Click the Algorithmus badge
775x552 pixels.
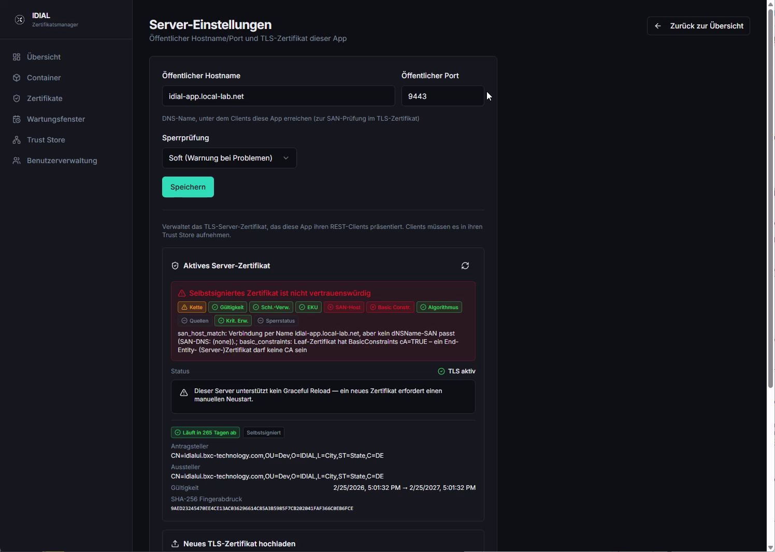pyautogui.click(x=439, y=307)
